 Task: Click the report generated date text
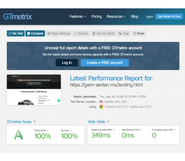[123, 97]
